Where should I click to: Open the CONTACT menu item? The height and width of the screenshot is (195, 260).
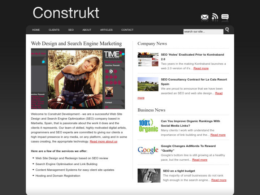pyautogui.click(x=127, y=30)
